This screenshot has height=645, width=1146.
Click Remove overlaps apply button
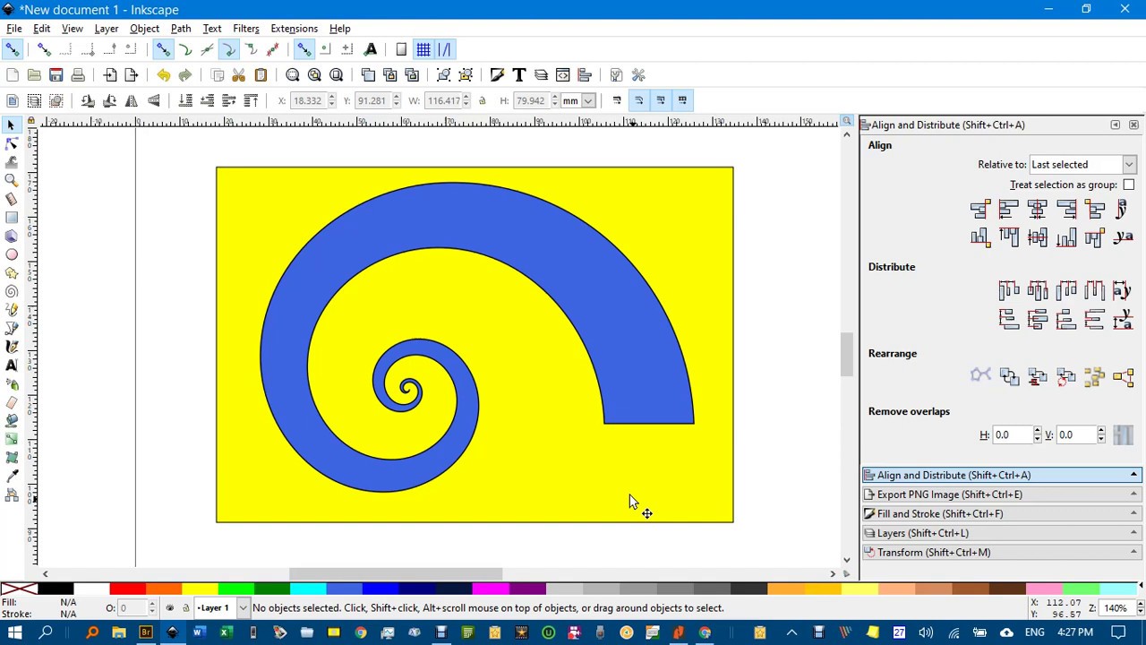click(x=1123, y=435)
